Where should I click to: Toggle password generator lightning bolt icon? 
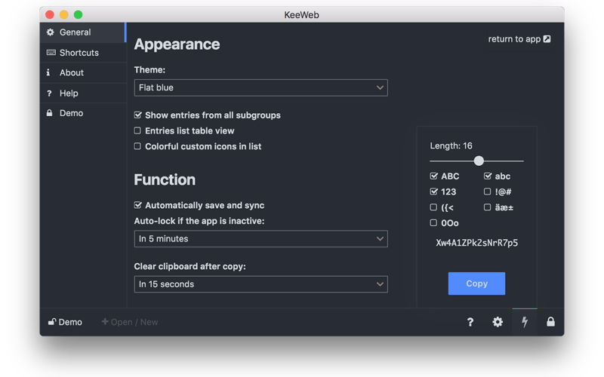pyautogui.click(x=525, y=322)
